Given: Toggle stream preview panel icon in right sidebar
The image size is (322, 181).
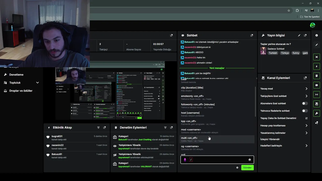Looking at the screenshot, I should (x=316, y=57).
